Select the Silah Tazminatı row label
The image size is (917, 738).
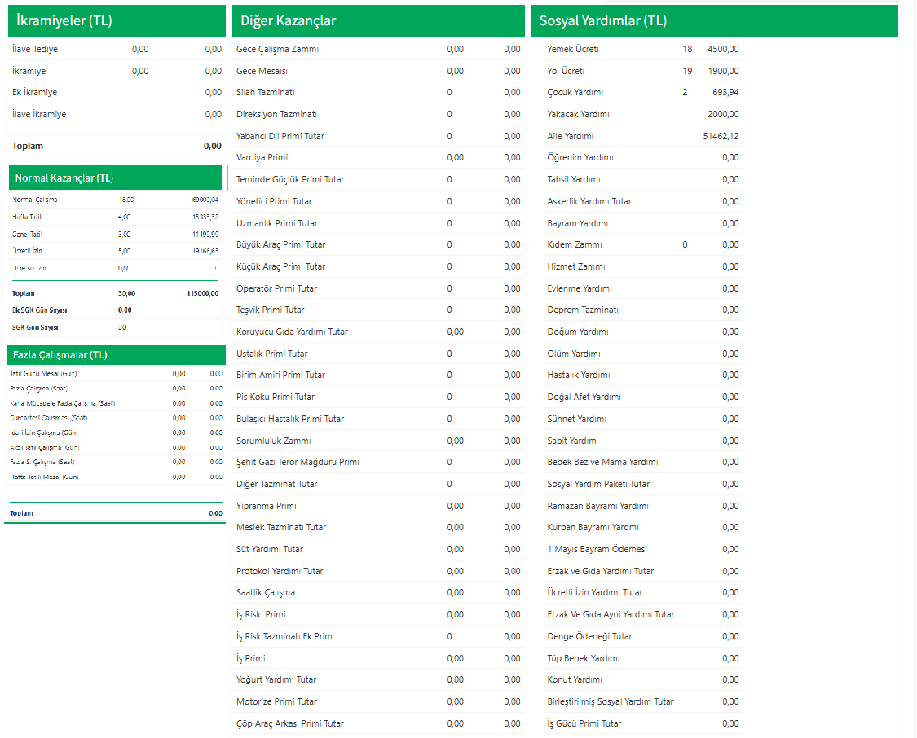265,92
